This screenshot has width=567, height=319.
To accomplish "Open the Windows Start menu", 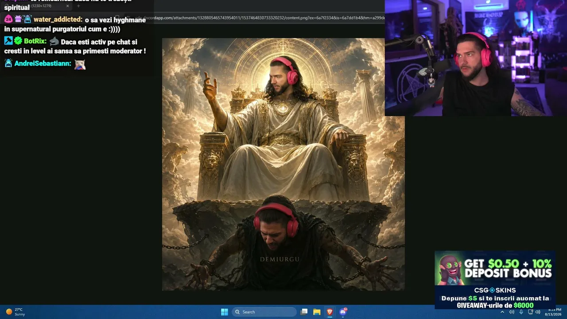I will click(x=225, y=312).
